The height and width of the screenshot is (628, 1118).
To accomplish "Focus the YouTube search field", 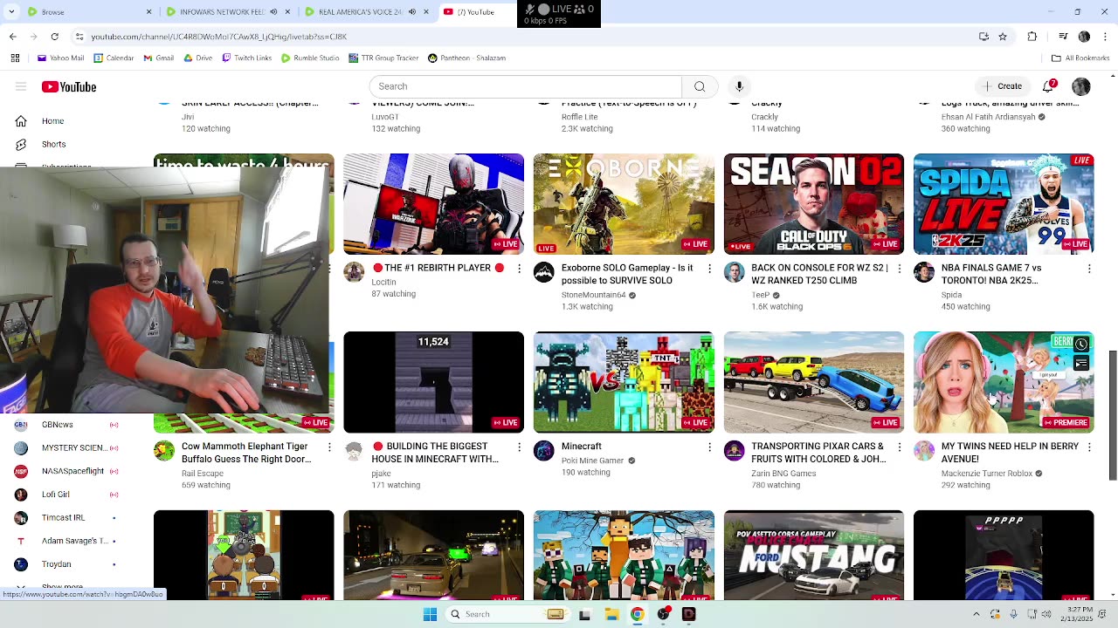I will (x=525, y=86).
